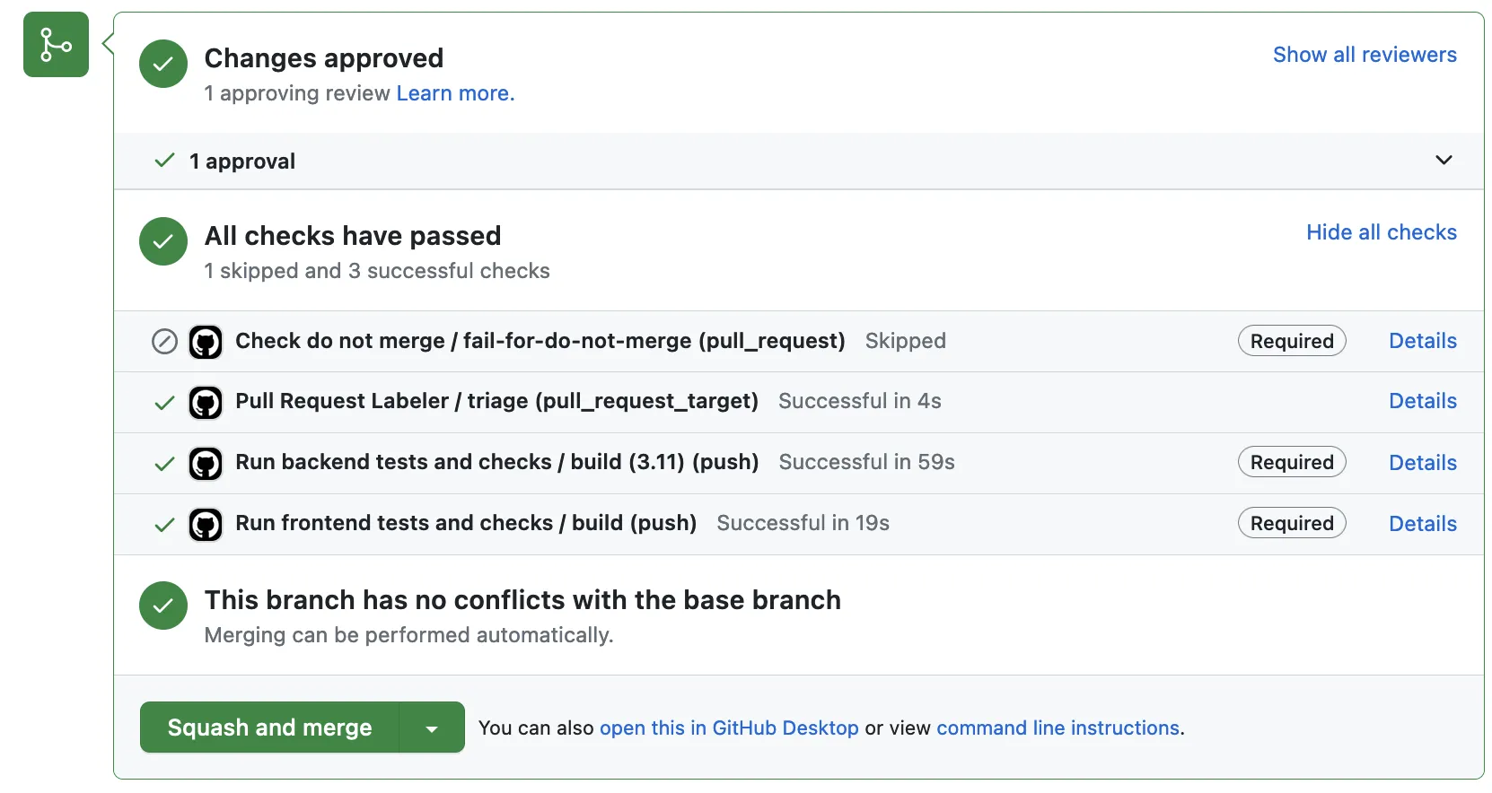Viewport: 1492px width, 793px height.
Task: Click open this in GitHub Desktop link
Action: tap(729, 728)
